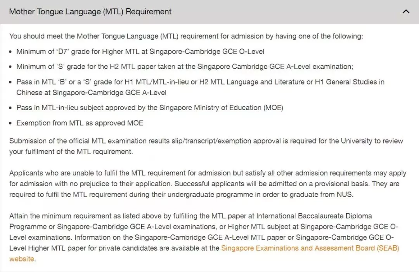Click the line 'Level examinations. Information on the'
This screenshot has width=419, height=272.
pos(201,237)
